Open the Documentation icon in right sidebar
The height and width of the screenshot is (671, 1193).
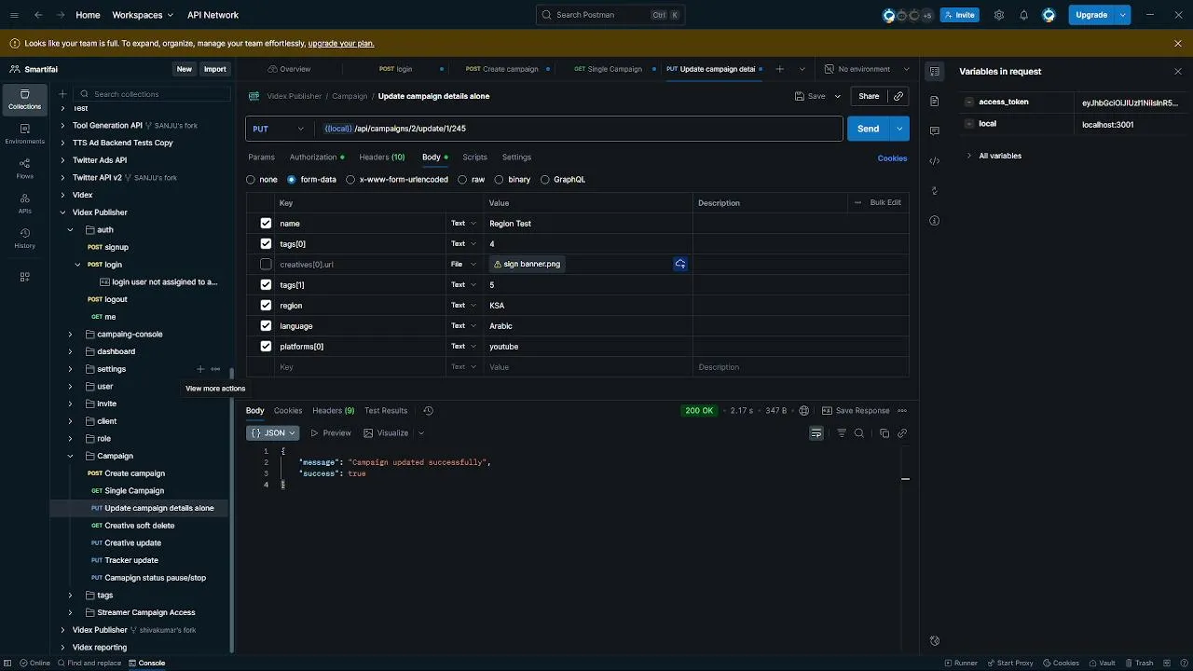[935, 101]
